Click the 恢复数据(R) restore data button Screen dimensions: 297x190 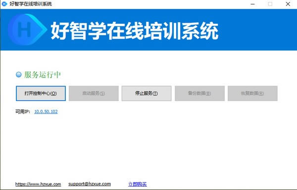252,94
